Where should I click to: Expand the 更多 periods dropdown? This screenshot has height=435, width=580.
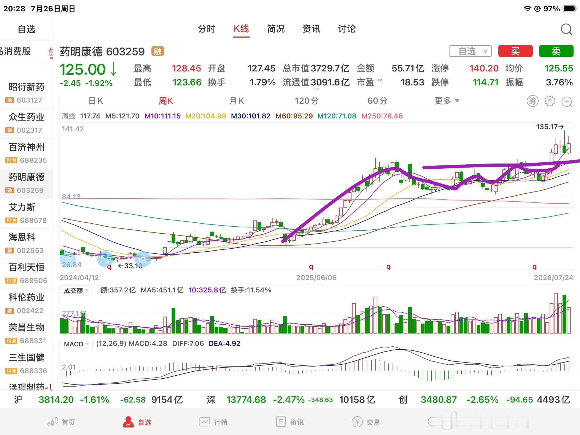point(447,101)
